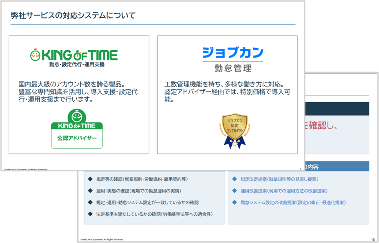Click the diamond bullet beside 運用改善提案
379x243 pixels.
(x=234, y=191)
